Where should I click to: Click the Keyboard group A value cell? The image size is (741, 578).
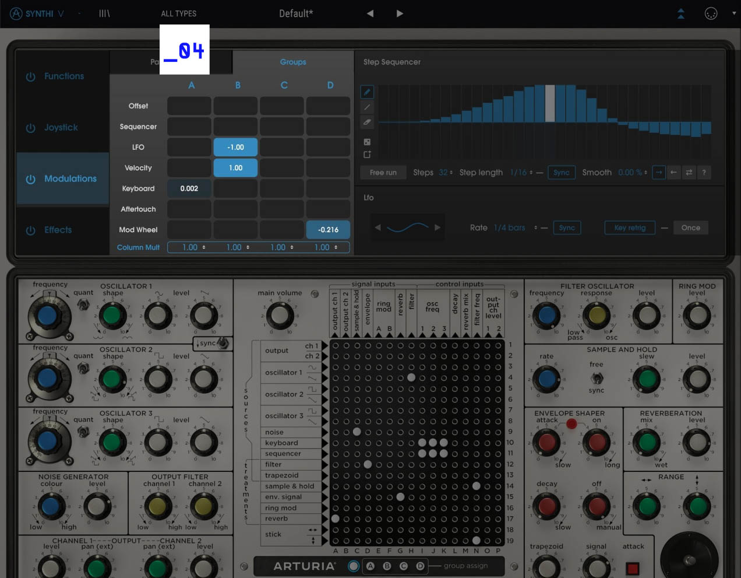point(189,189)
